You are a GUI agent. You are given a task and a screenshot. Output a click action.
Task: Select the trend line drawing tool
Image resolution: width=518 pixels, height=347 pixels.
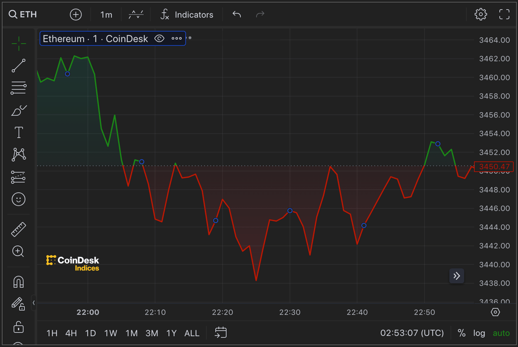(19, 66)
